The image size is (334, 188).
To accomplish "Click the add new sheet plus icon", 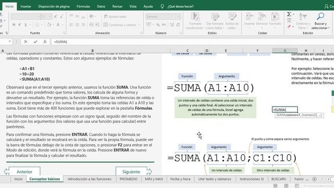I will click(314, 179).
